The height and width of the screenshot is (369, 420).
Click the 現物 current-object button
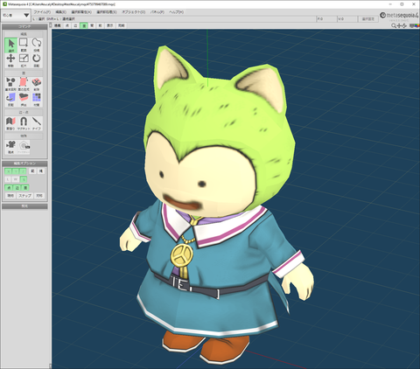pyautogui.click(x=10, y=196)
